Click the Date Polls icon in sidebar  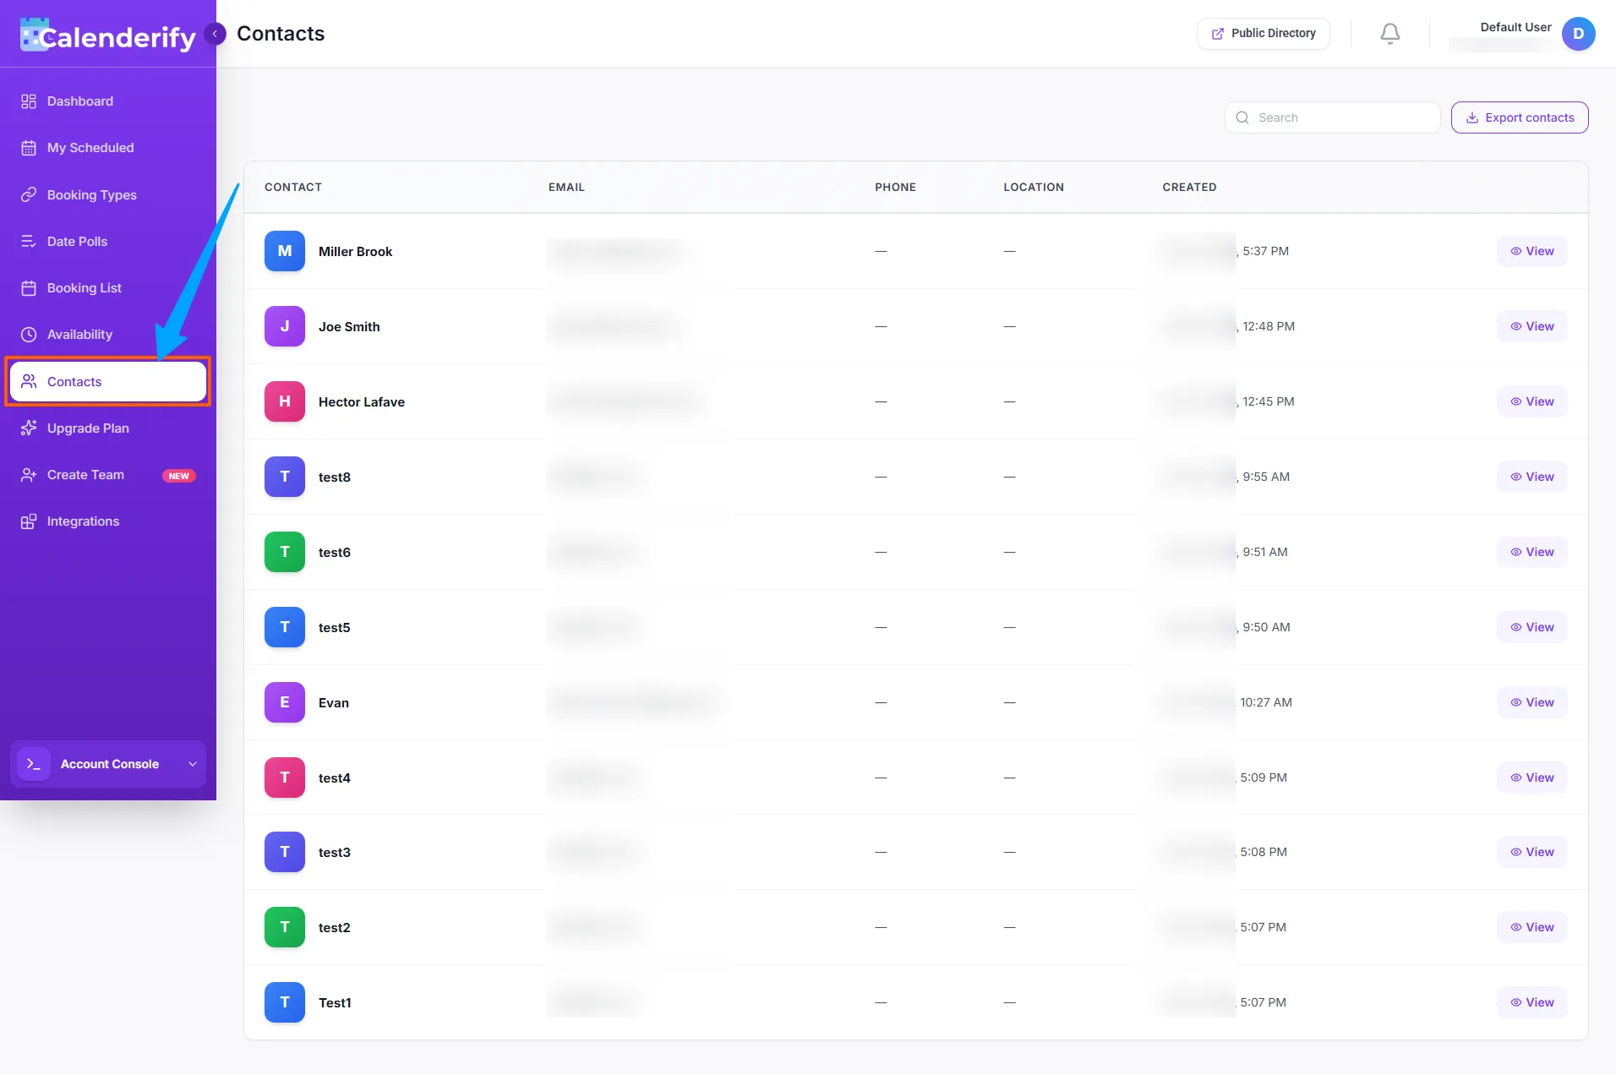pos(28,241)
